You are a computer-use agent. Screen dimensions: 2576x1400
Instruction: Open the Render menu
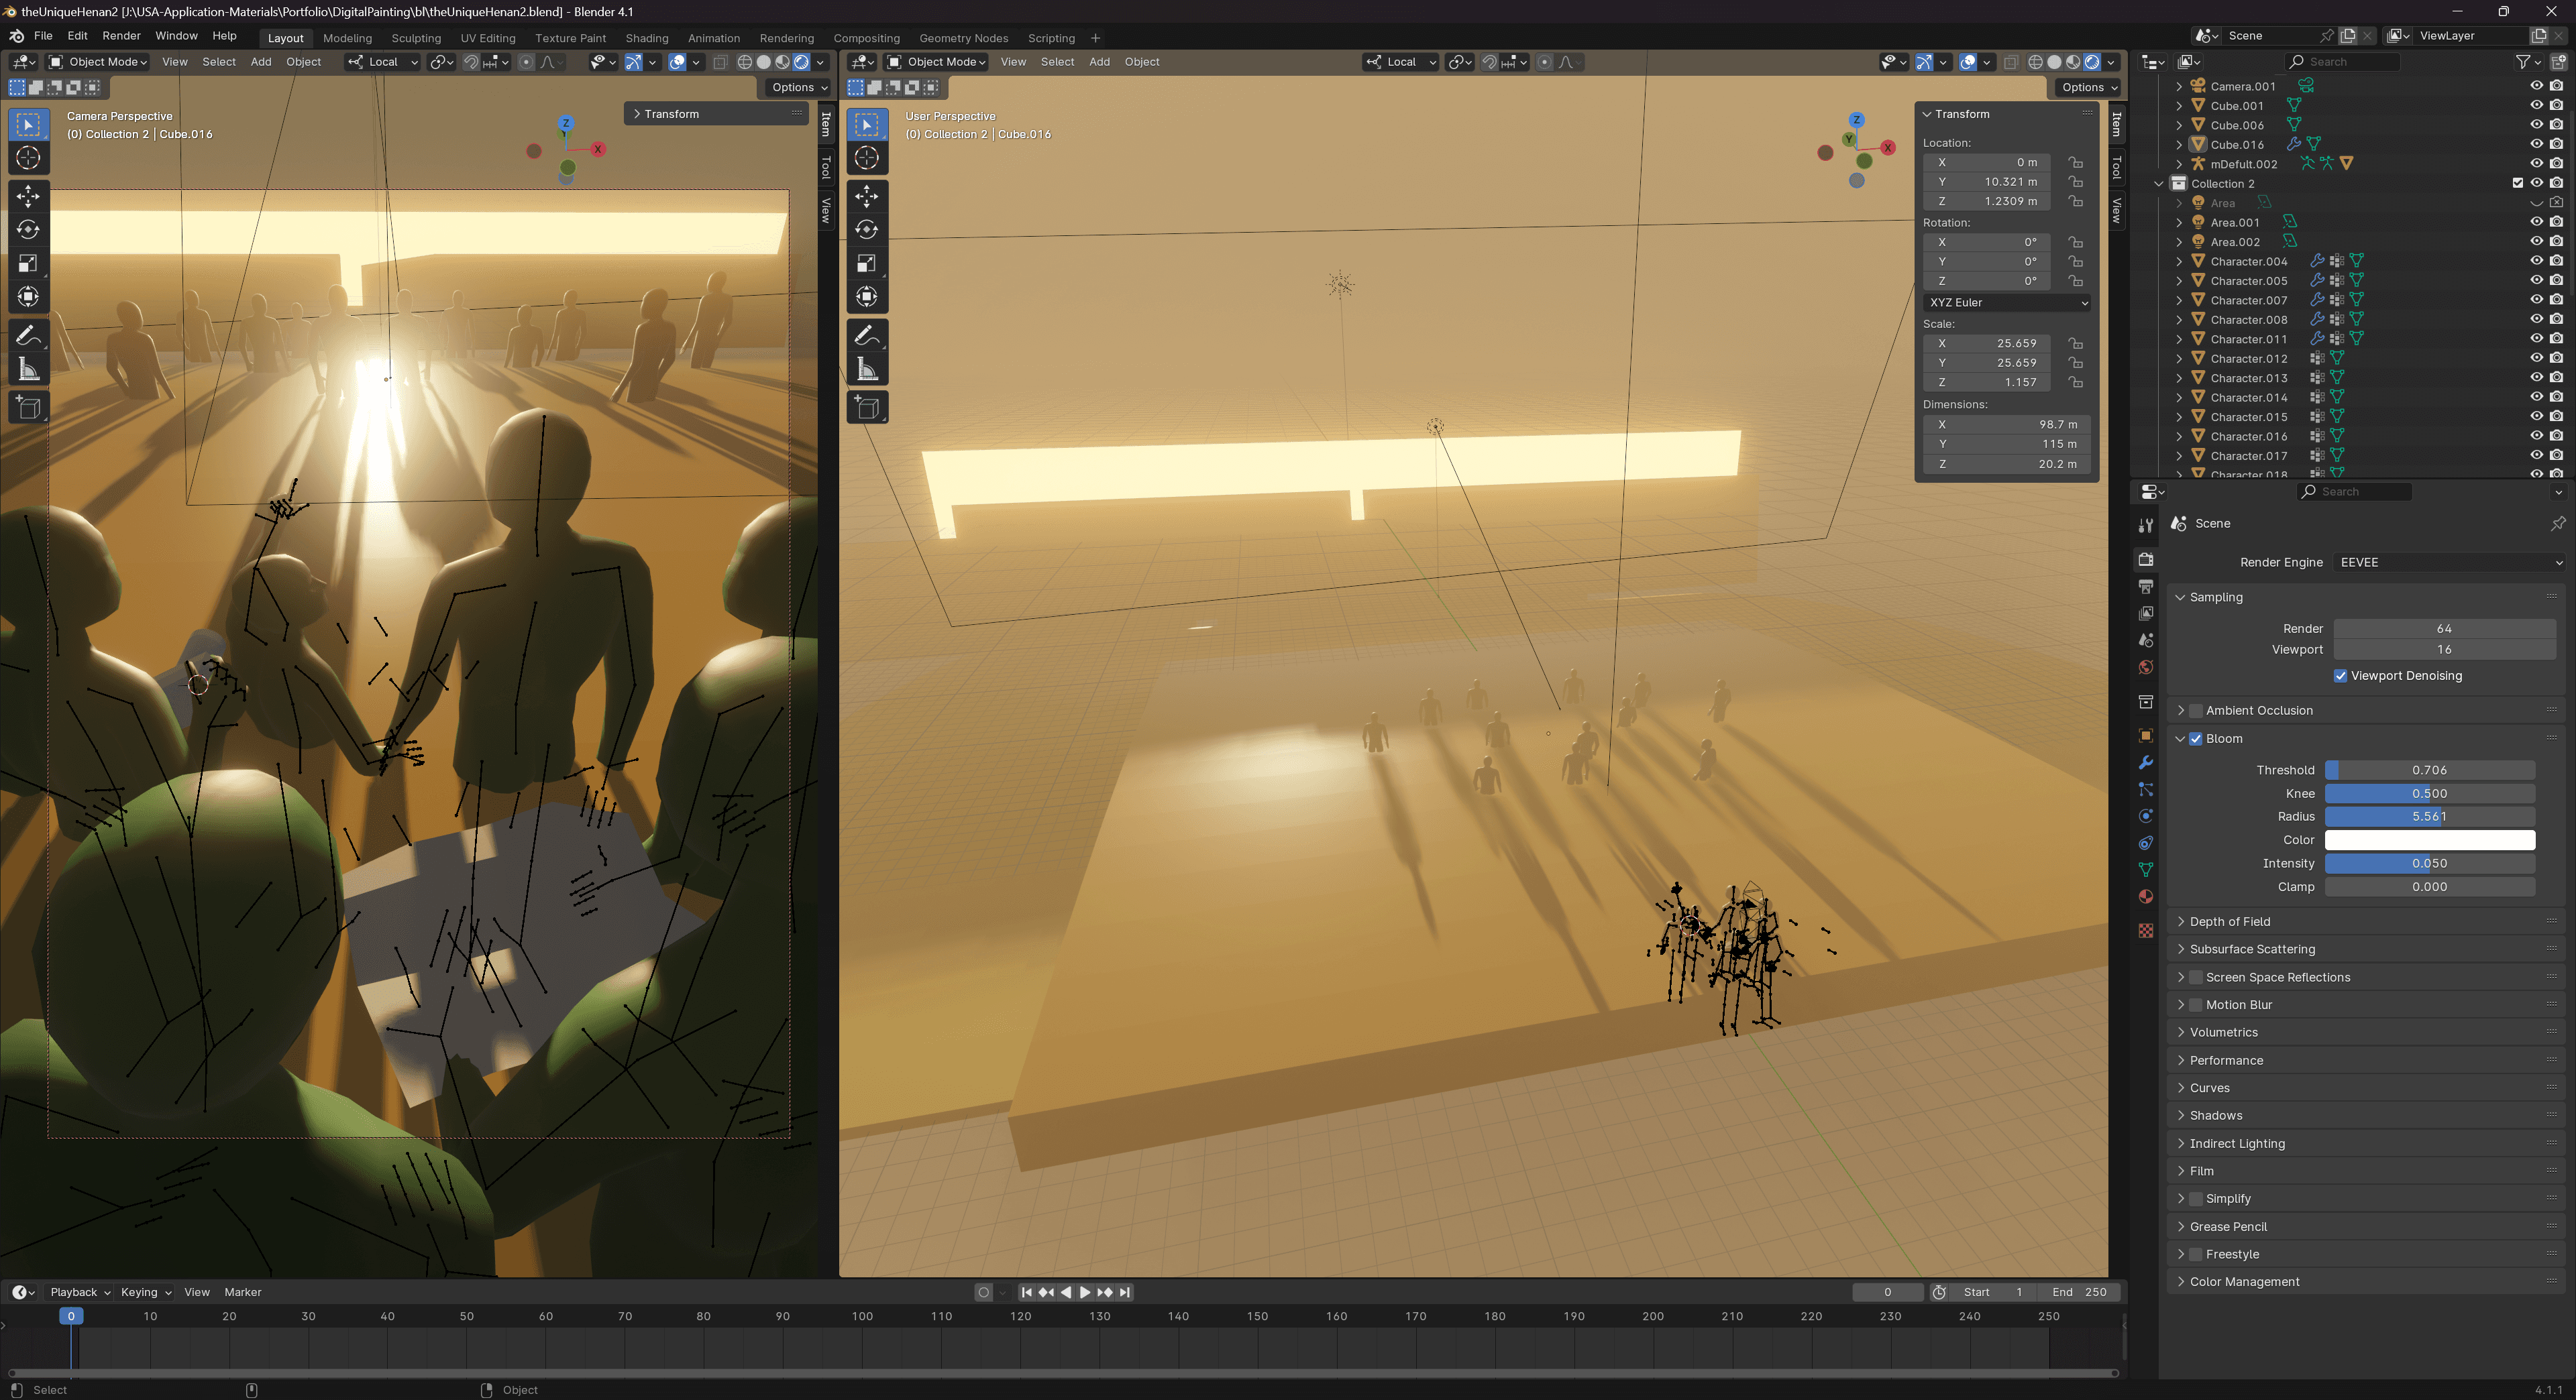[121, 36]
